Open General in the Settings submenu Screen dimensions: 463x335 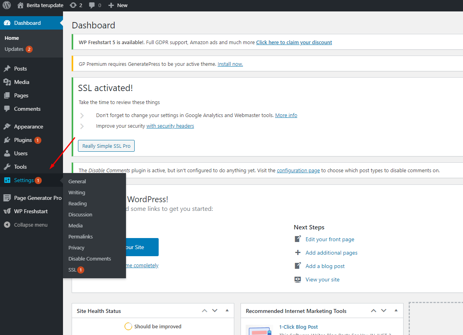tap(77, 181)
